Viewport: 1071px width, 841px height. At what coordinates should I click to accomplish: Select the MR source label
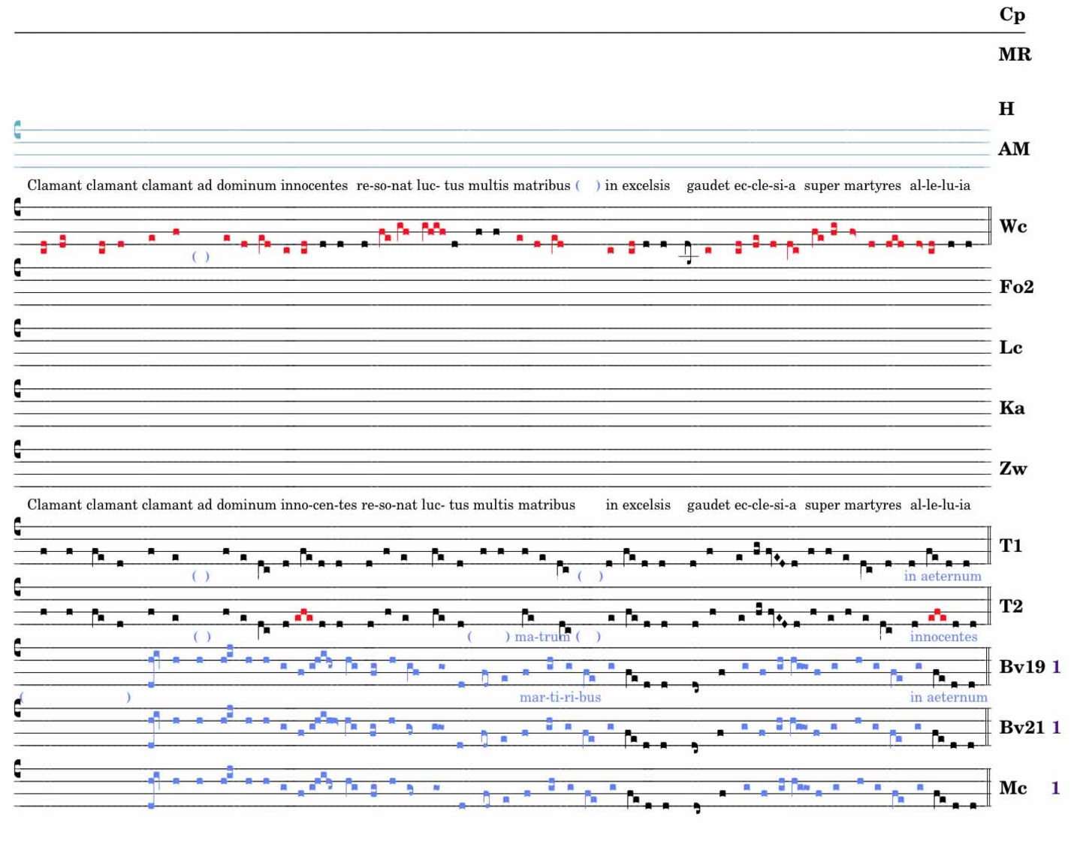[1015, 55]
